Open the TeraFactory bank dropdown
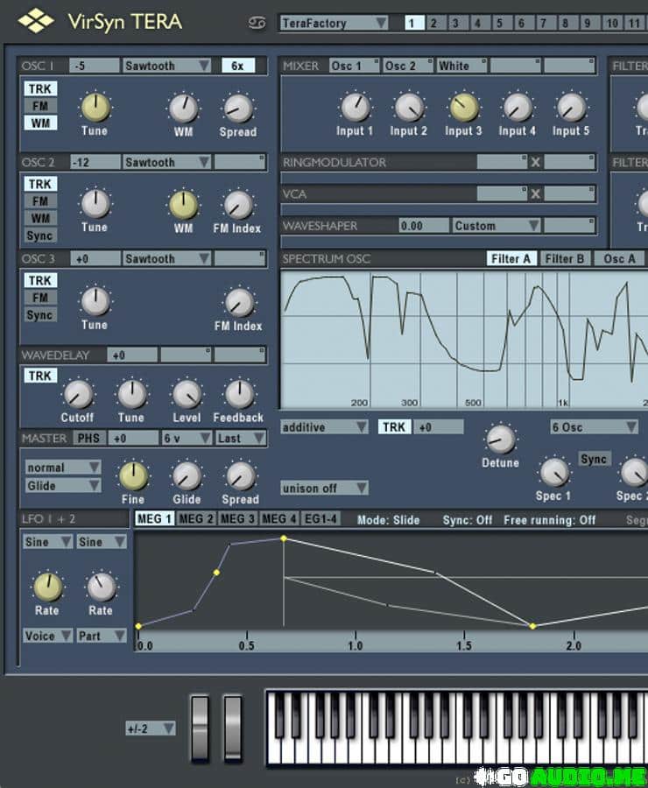Image resolution: width=648 pixels, height=788 pixels. click(x=334, y=23)
